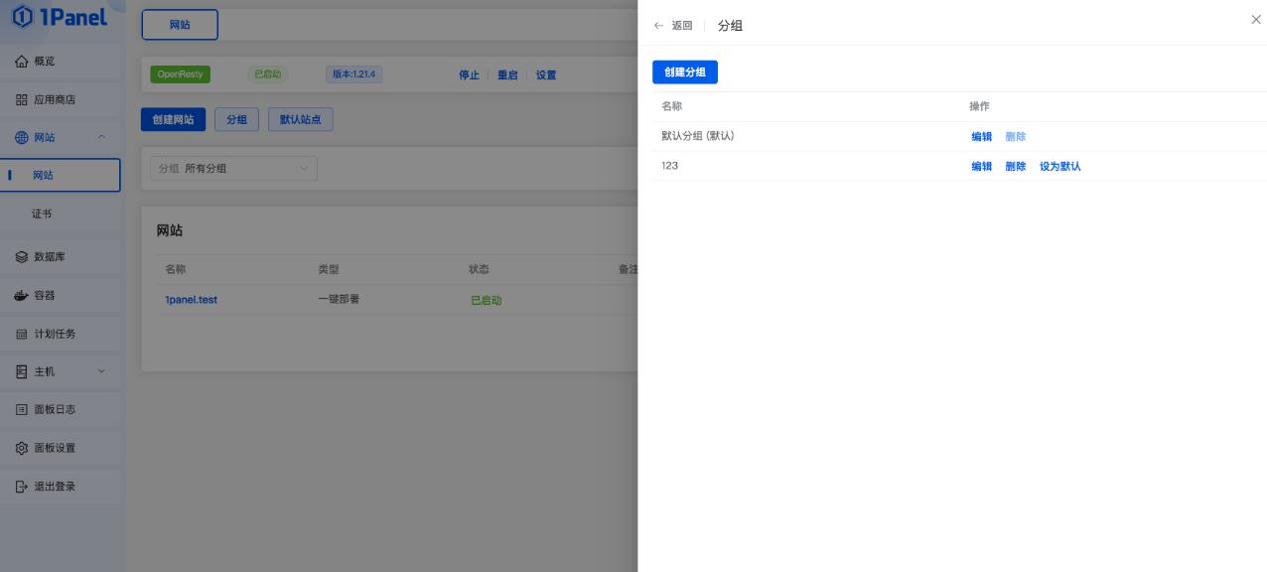
Task: Click the 面板日志 log icon
Action: click(22, 409)
